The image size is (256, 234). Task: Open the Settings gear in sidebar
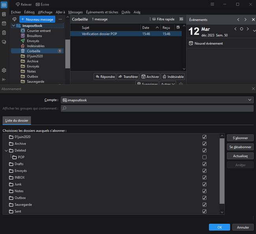click(4, 70)
